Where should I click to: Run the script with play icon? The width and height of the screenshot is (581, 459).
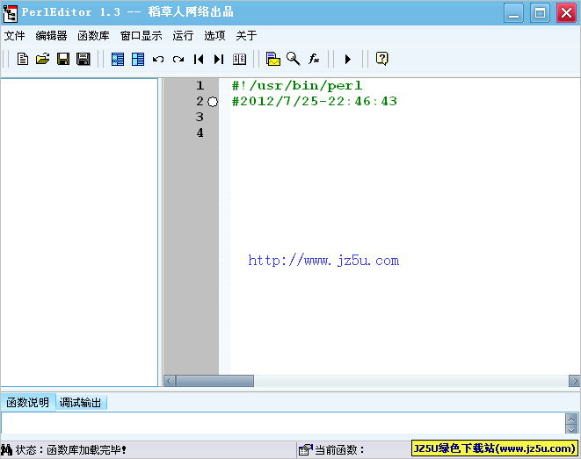click(347, 59)
